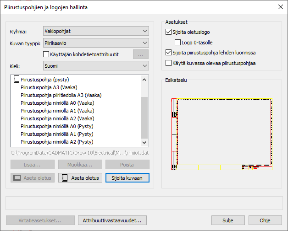Select Piirustuspohja (pysty) list entry
The width and height of the screenshot is (288, 231).
44,79
